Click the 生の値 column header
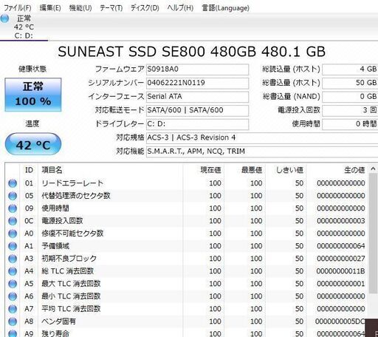 (337, 170)
